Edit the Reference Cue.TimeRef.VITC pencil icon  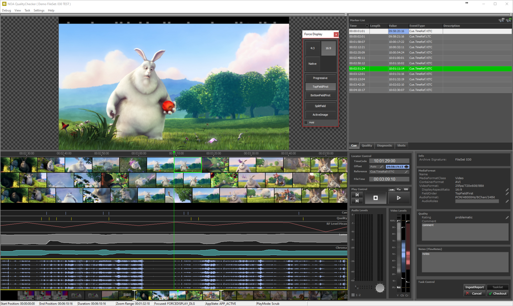406,172
